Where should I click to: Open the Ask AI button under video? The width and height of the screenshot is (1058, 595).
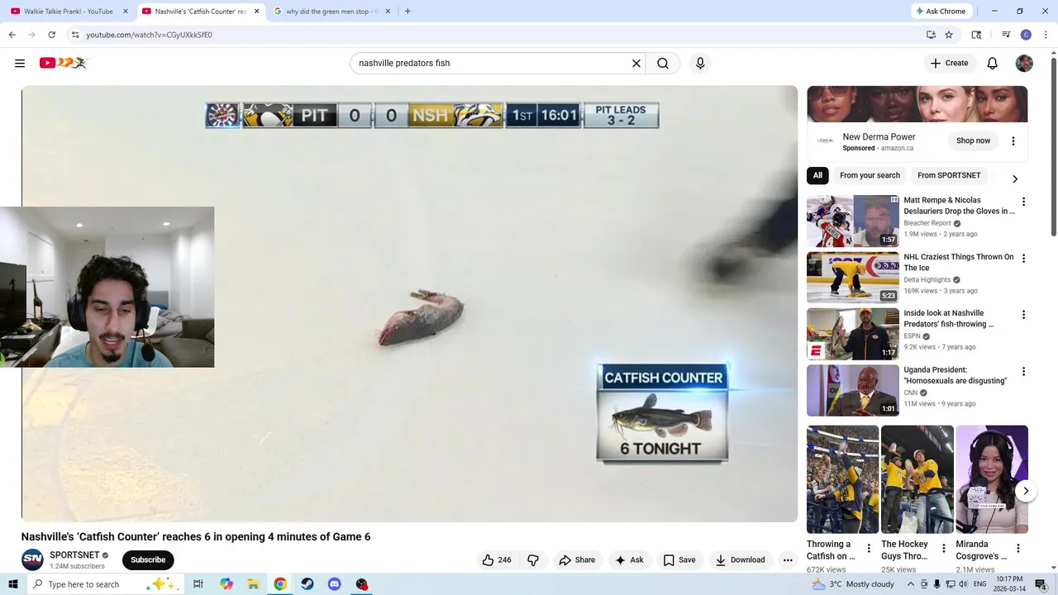628,559
